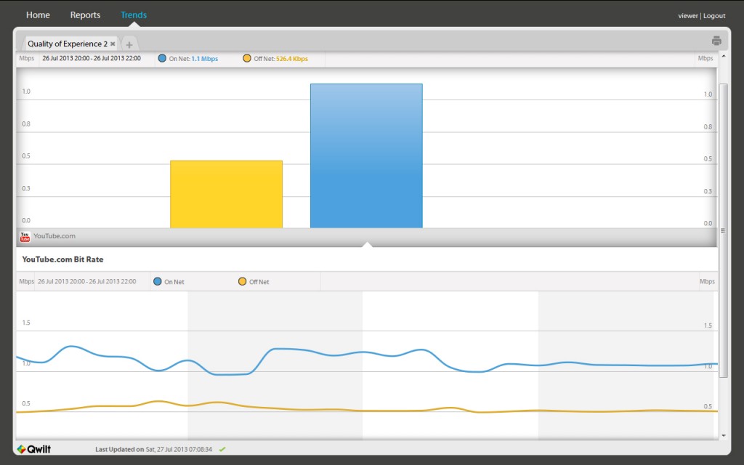
Task: Close the Quality of Experience 2 tab
Action: [113, 44]
